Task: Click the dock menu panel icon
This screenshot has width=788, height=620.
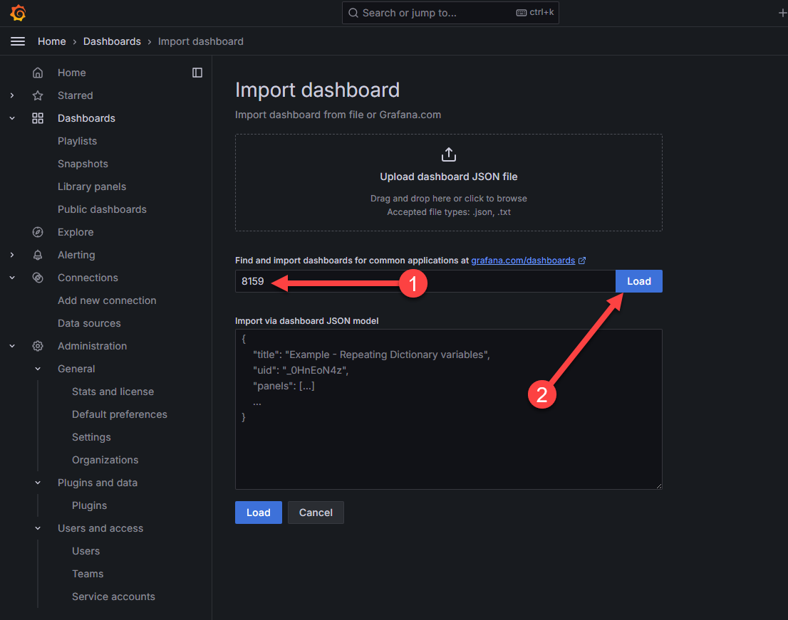Action: click(x=197, y=73)
